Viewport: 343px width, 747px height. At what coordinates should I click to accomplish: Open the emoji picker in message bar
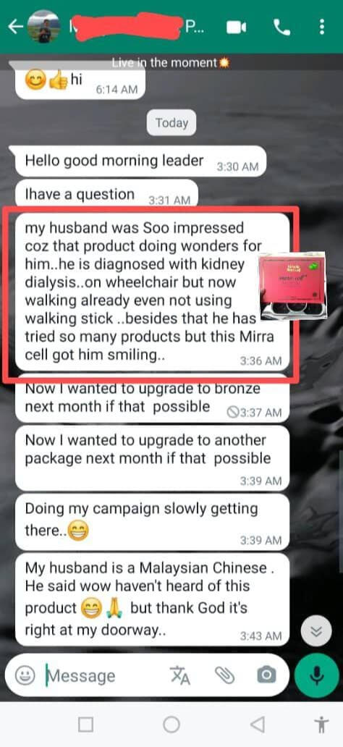click(x=25, y=675)
